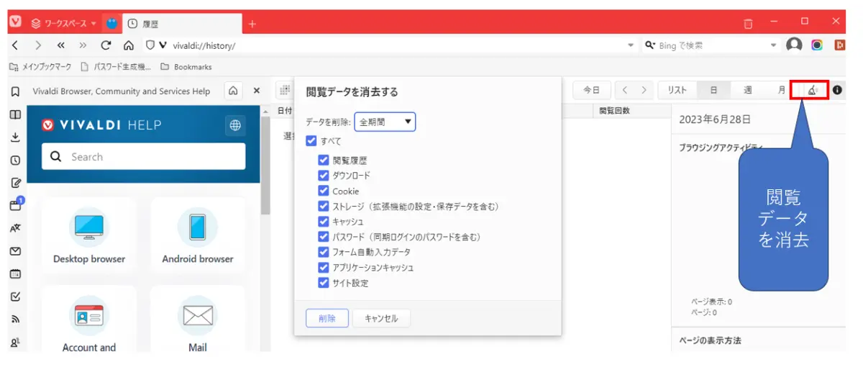Open the ワークスペース dropdown

(x=63, y=24)
